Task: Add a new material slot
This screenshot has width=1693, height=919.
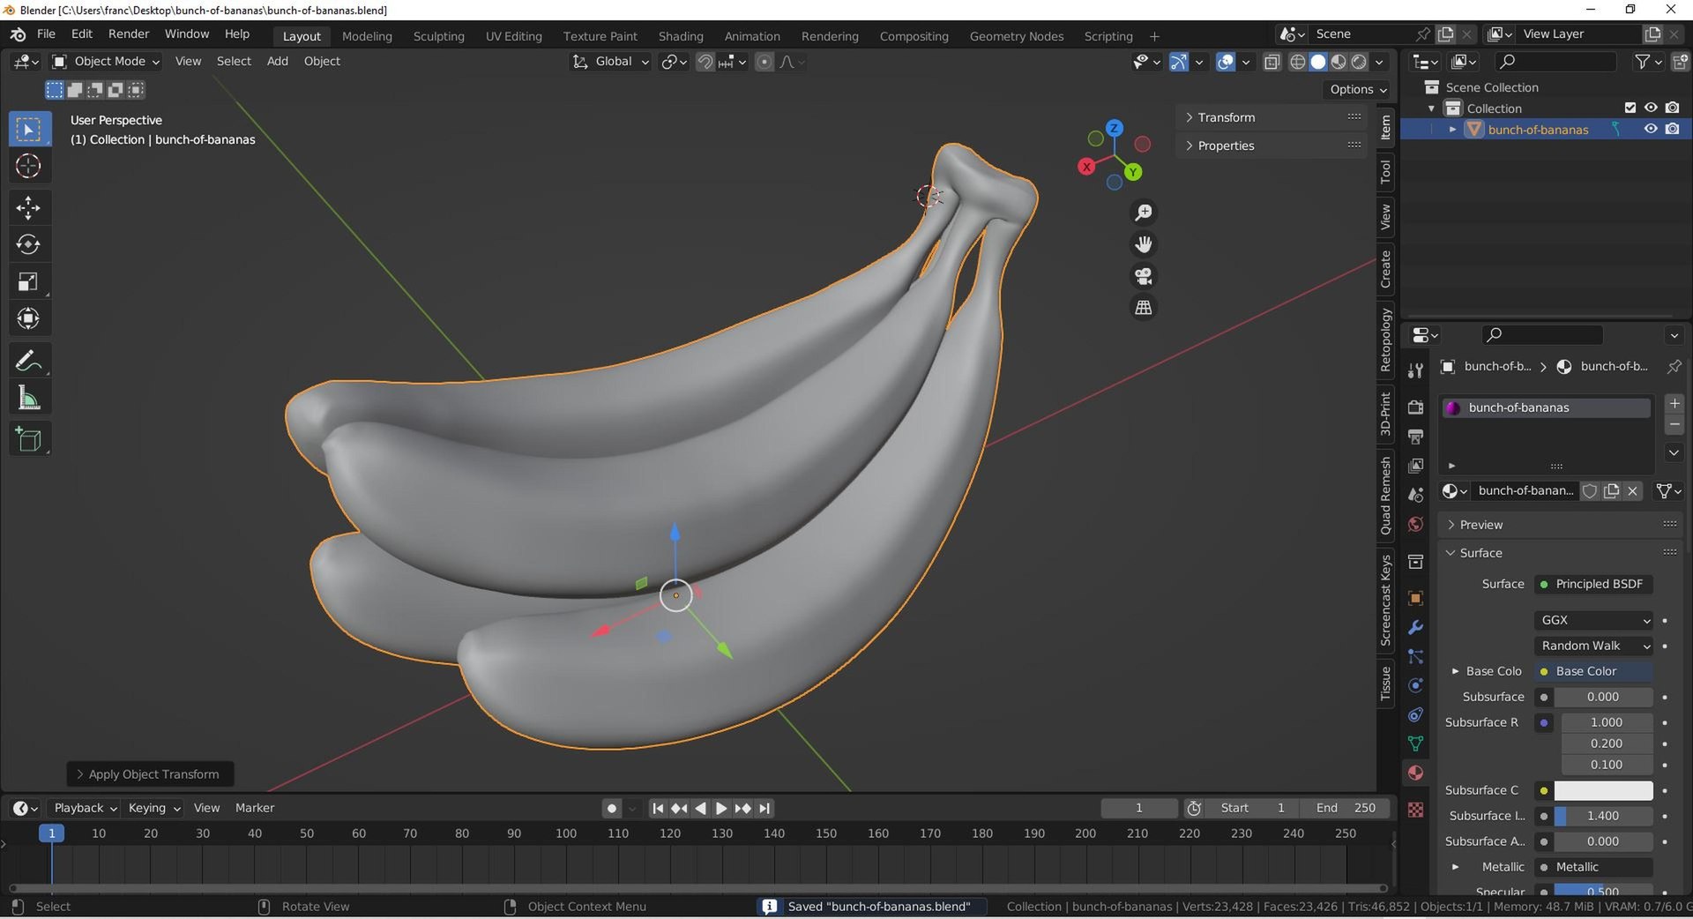Action: [1674, 403]
